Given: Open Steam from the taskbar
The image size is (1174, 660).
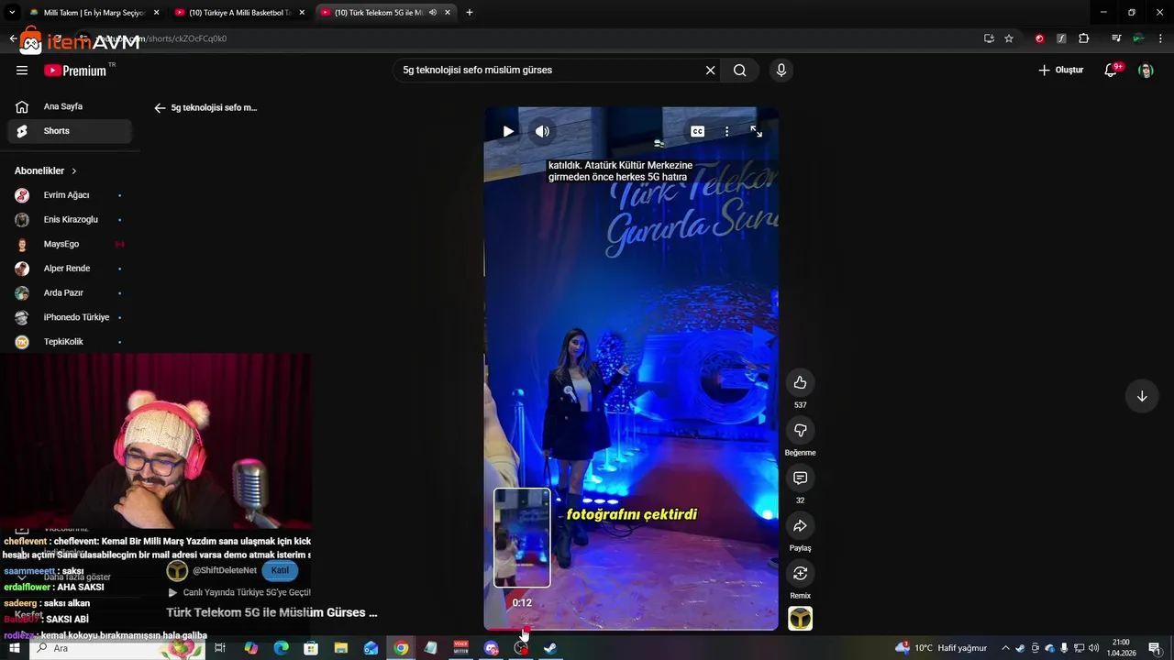Looking at the screenshot, I should tap(550, 648).
